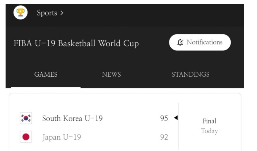This screenshot has width=257, height=151.
Task: Expand the chevron next to Sports
Action: [62, 13]
